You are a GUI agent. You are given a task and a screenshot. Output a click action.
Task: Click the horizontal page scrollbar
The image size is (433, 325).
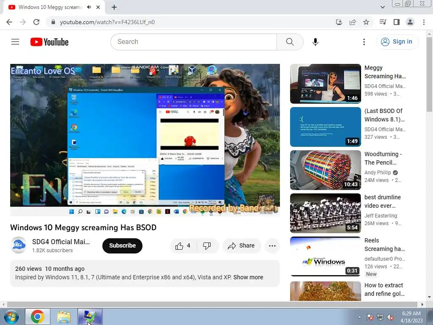[x=212, y=304]
